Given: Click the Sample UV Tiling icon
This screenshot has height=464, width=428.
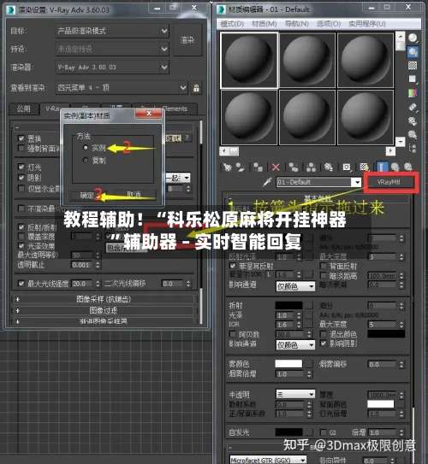Looking at the screenshot, I should pyautogui.click(x=413, y=79).
